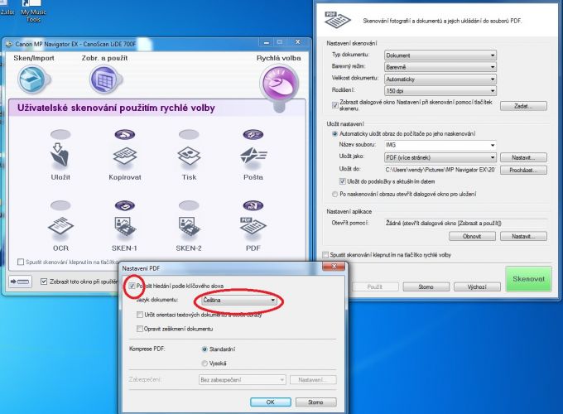Click the oval indicator above Tisk

(189, 135)
